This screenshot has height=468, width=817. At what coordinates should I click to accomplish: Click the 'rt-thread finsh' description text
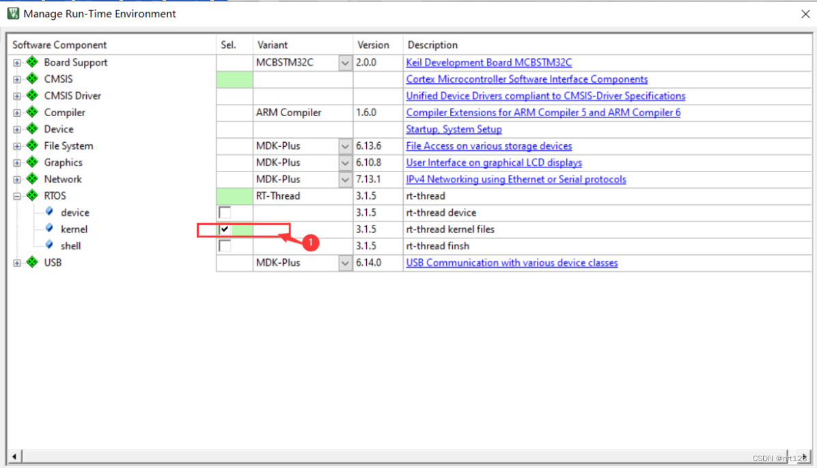tap(438, 246)
